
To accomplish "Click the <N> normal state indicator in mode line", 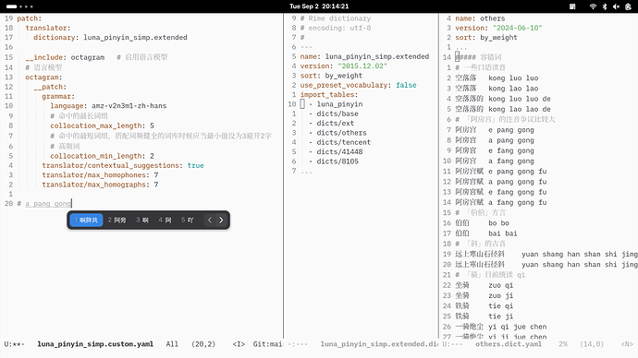I will coord(627,344).
